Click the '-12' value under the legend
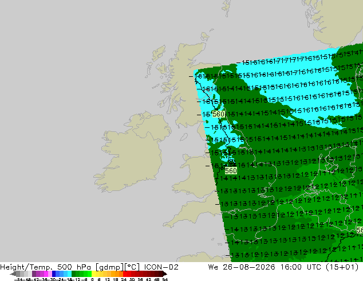This screenshot has height=281, width=363. click(76, 279)
